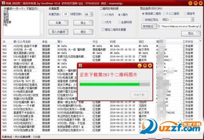Sort by the 行业 column header
This screenshot has height=140, width=204.
100,42
